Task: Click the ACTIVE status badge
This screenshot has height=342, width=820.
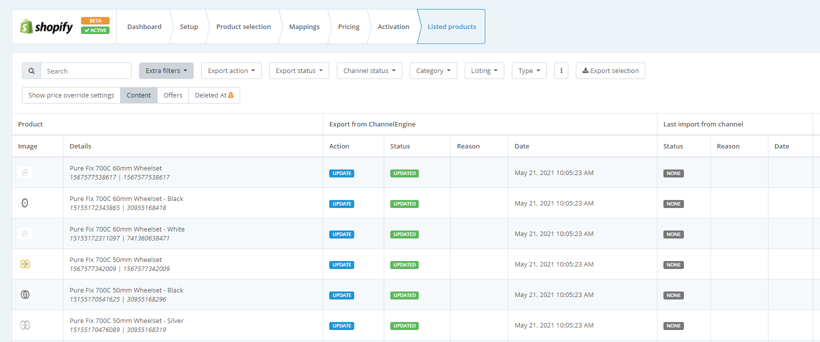Action: [95, 30]
